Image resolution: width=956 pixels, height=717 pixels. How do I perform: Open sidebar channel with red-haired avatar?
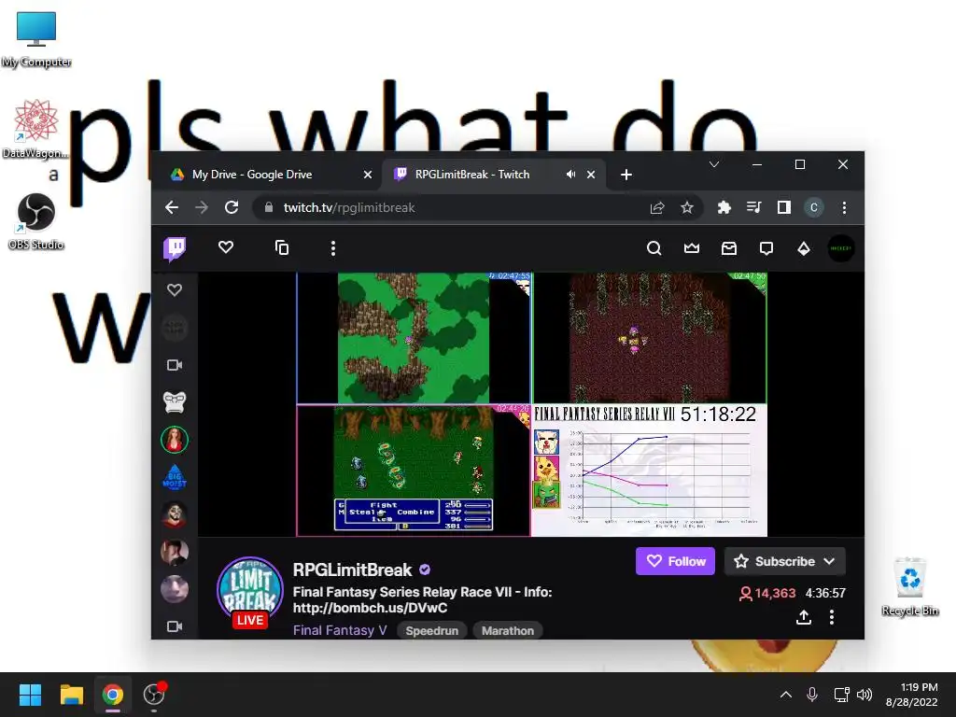175,440
